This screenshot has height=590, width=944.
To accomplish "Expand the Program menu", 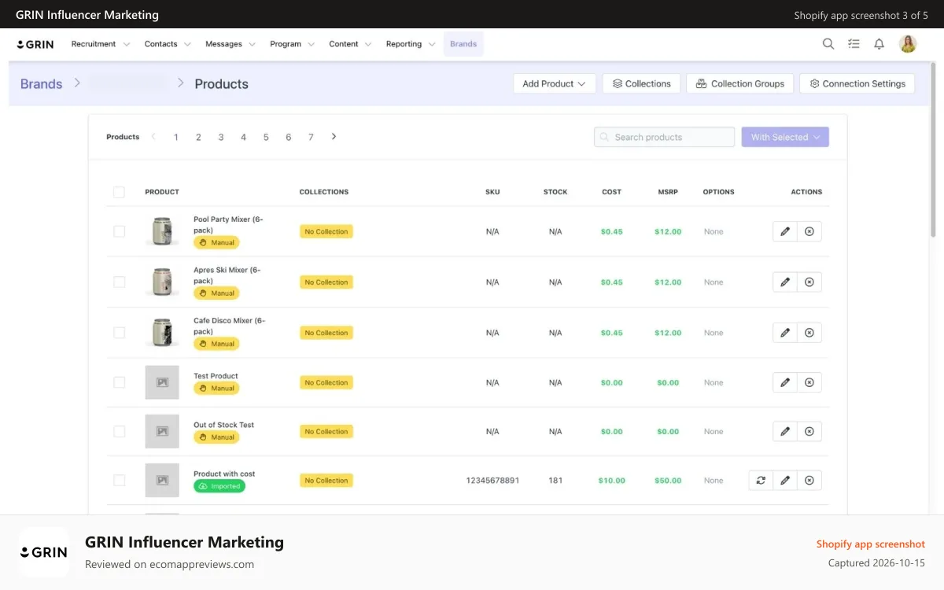I will [x=292, y=44].
